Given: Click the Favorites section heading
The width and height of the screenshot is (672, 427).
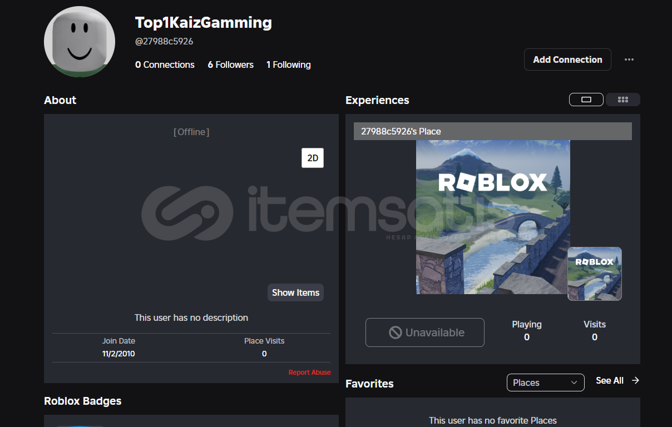Looking at the screenshot, I should 369,384.
